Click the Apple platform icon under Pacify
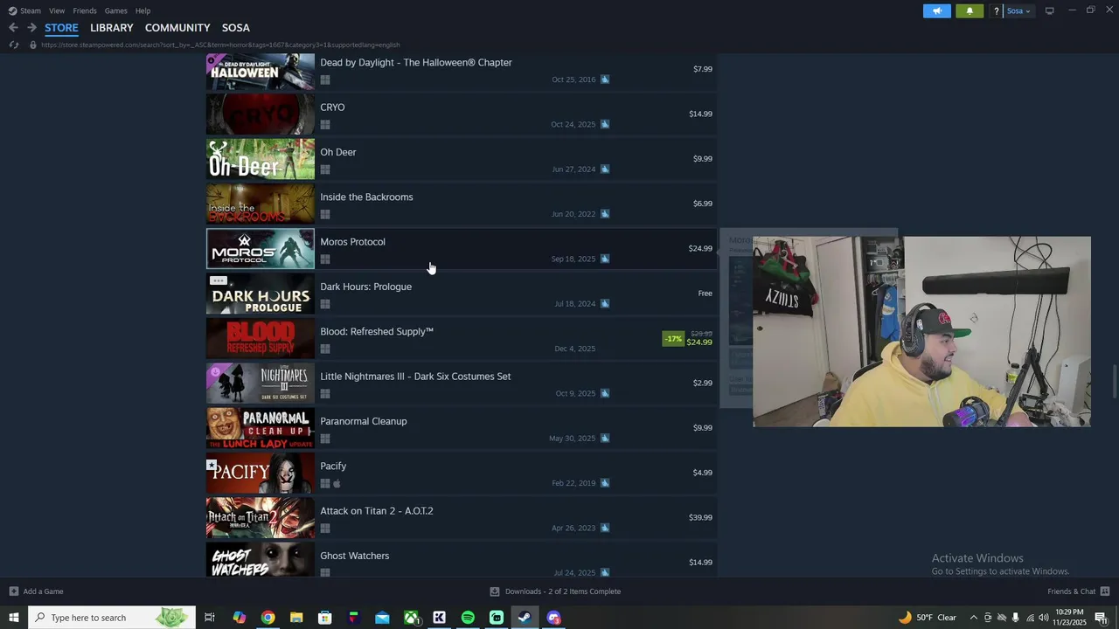Viewport: 1119px width, 629px height. tap(337, 483)
